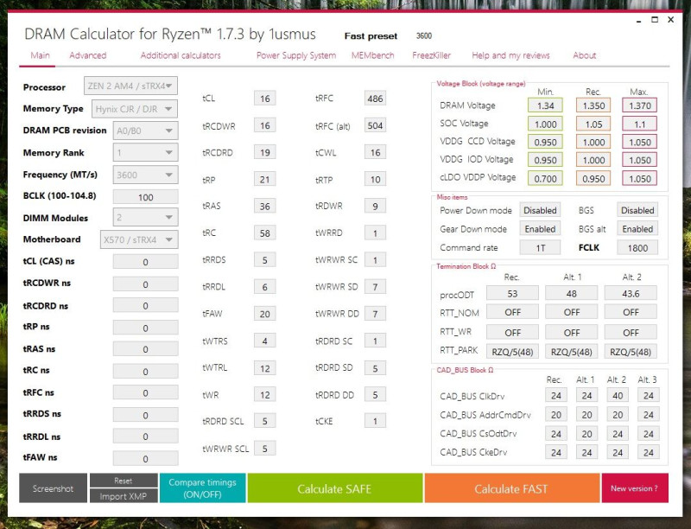Select the tRFC value 486
691x529 pixels.
click(375, 99)
